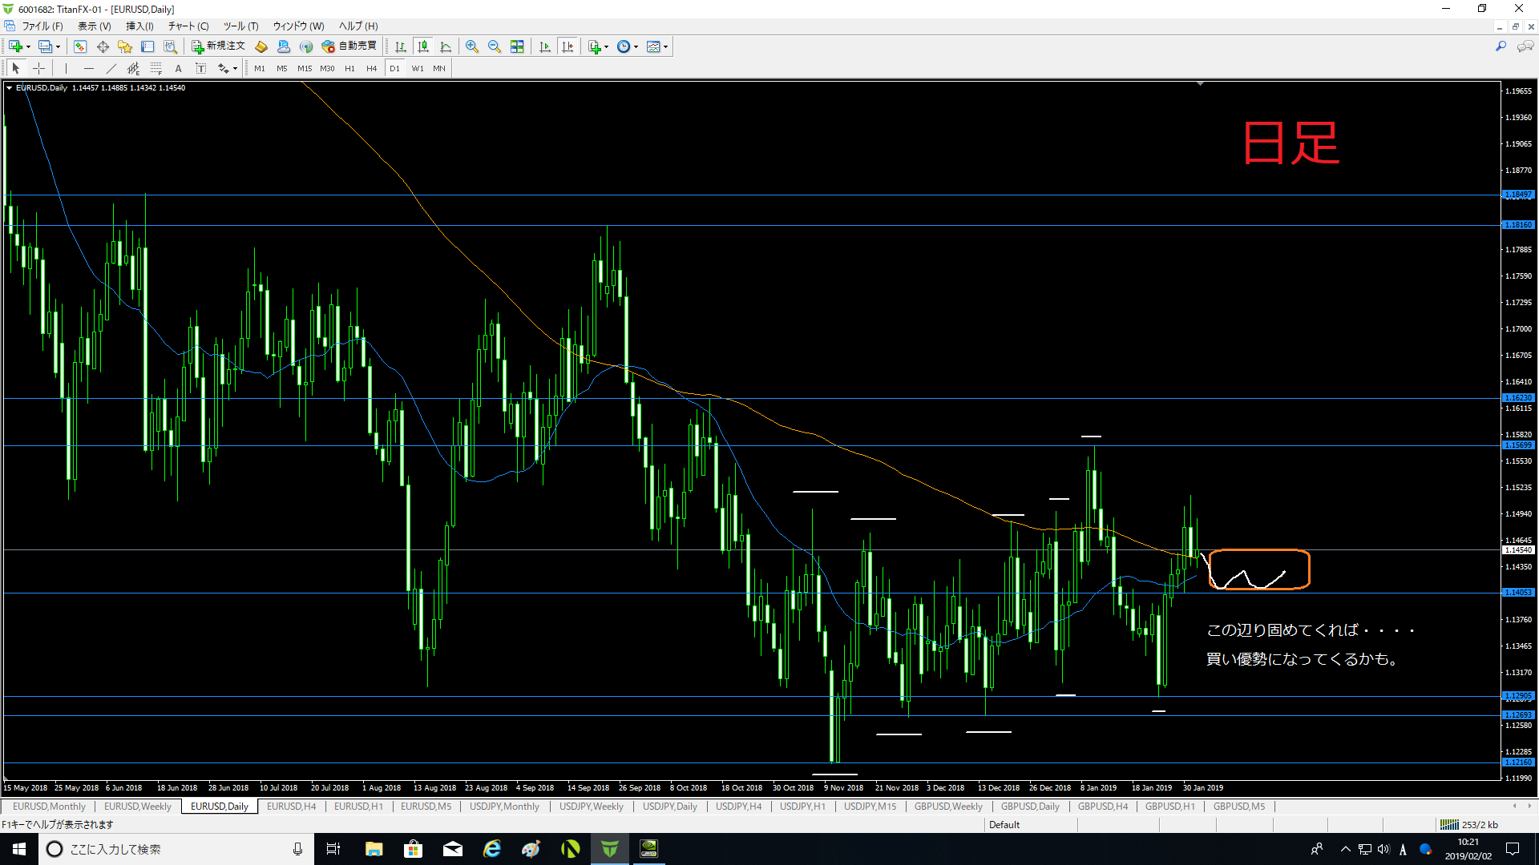
Task: Toggle the 自動売買 auto trading button
Action: pos(349,46)
